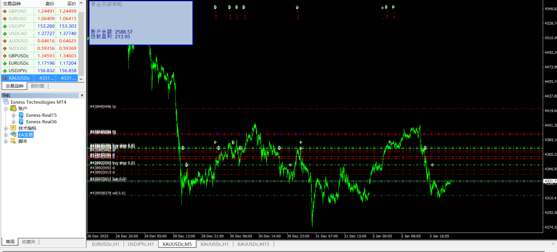The height and width of the screenshot is (252, 557).
Task: Click the 技术指标 indicators folder icon
Action: 13,128
